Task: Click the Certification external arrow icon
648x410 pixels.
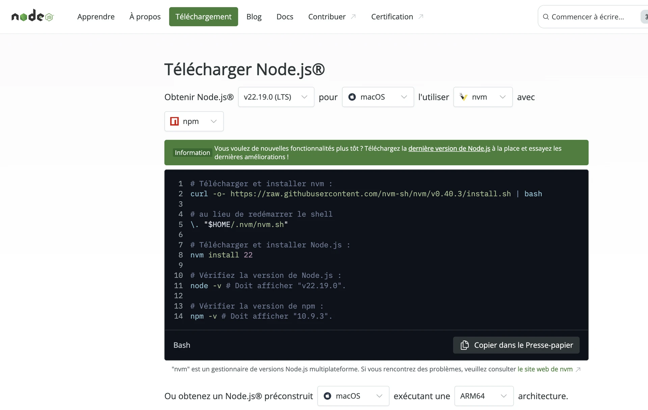Action: coord(421,17)
